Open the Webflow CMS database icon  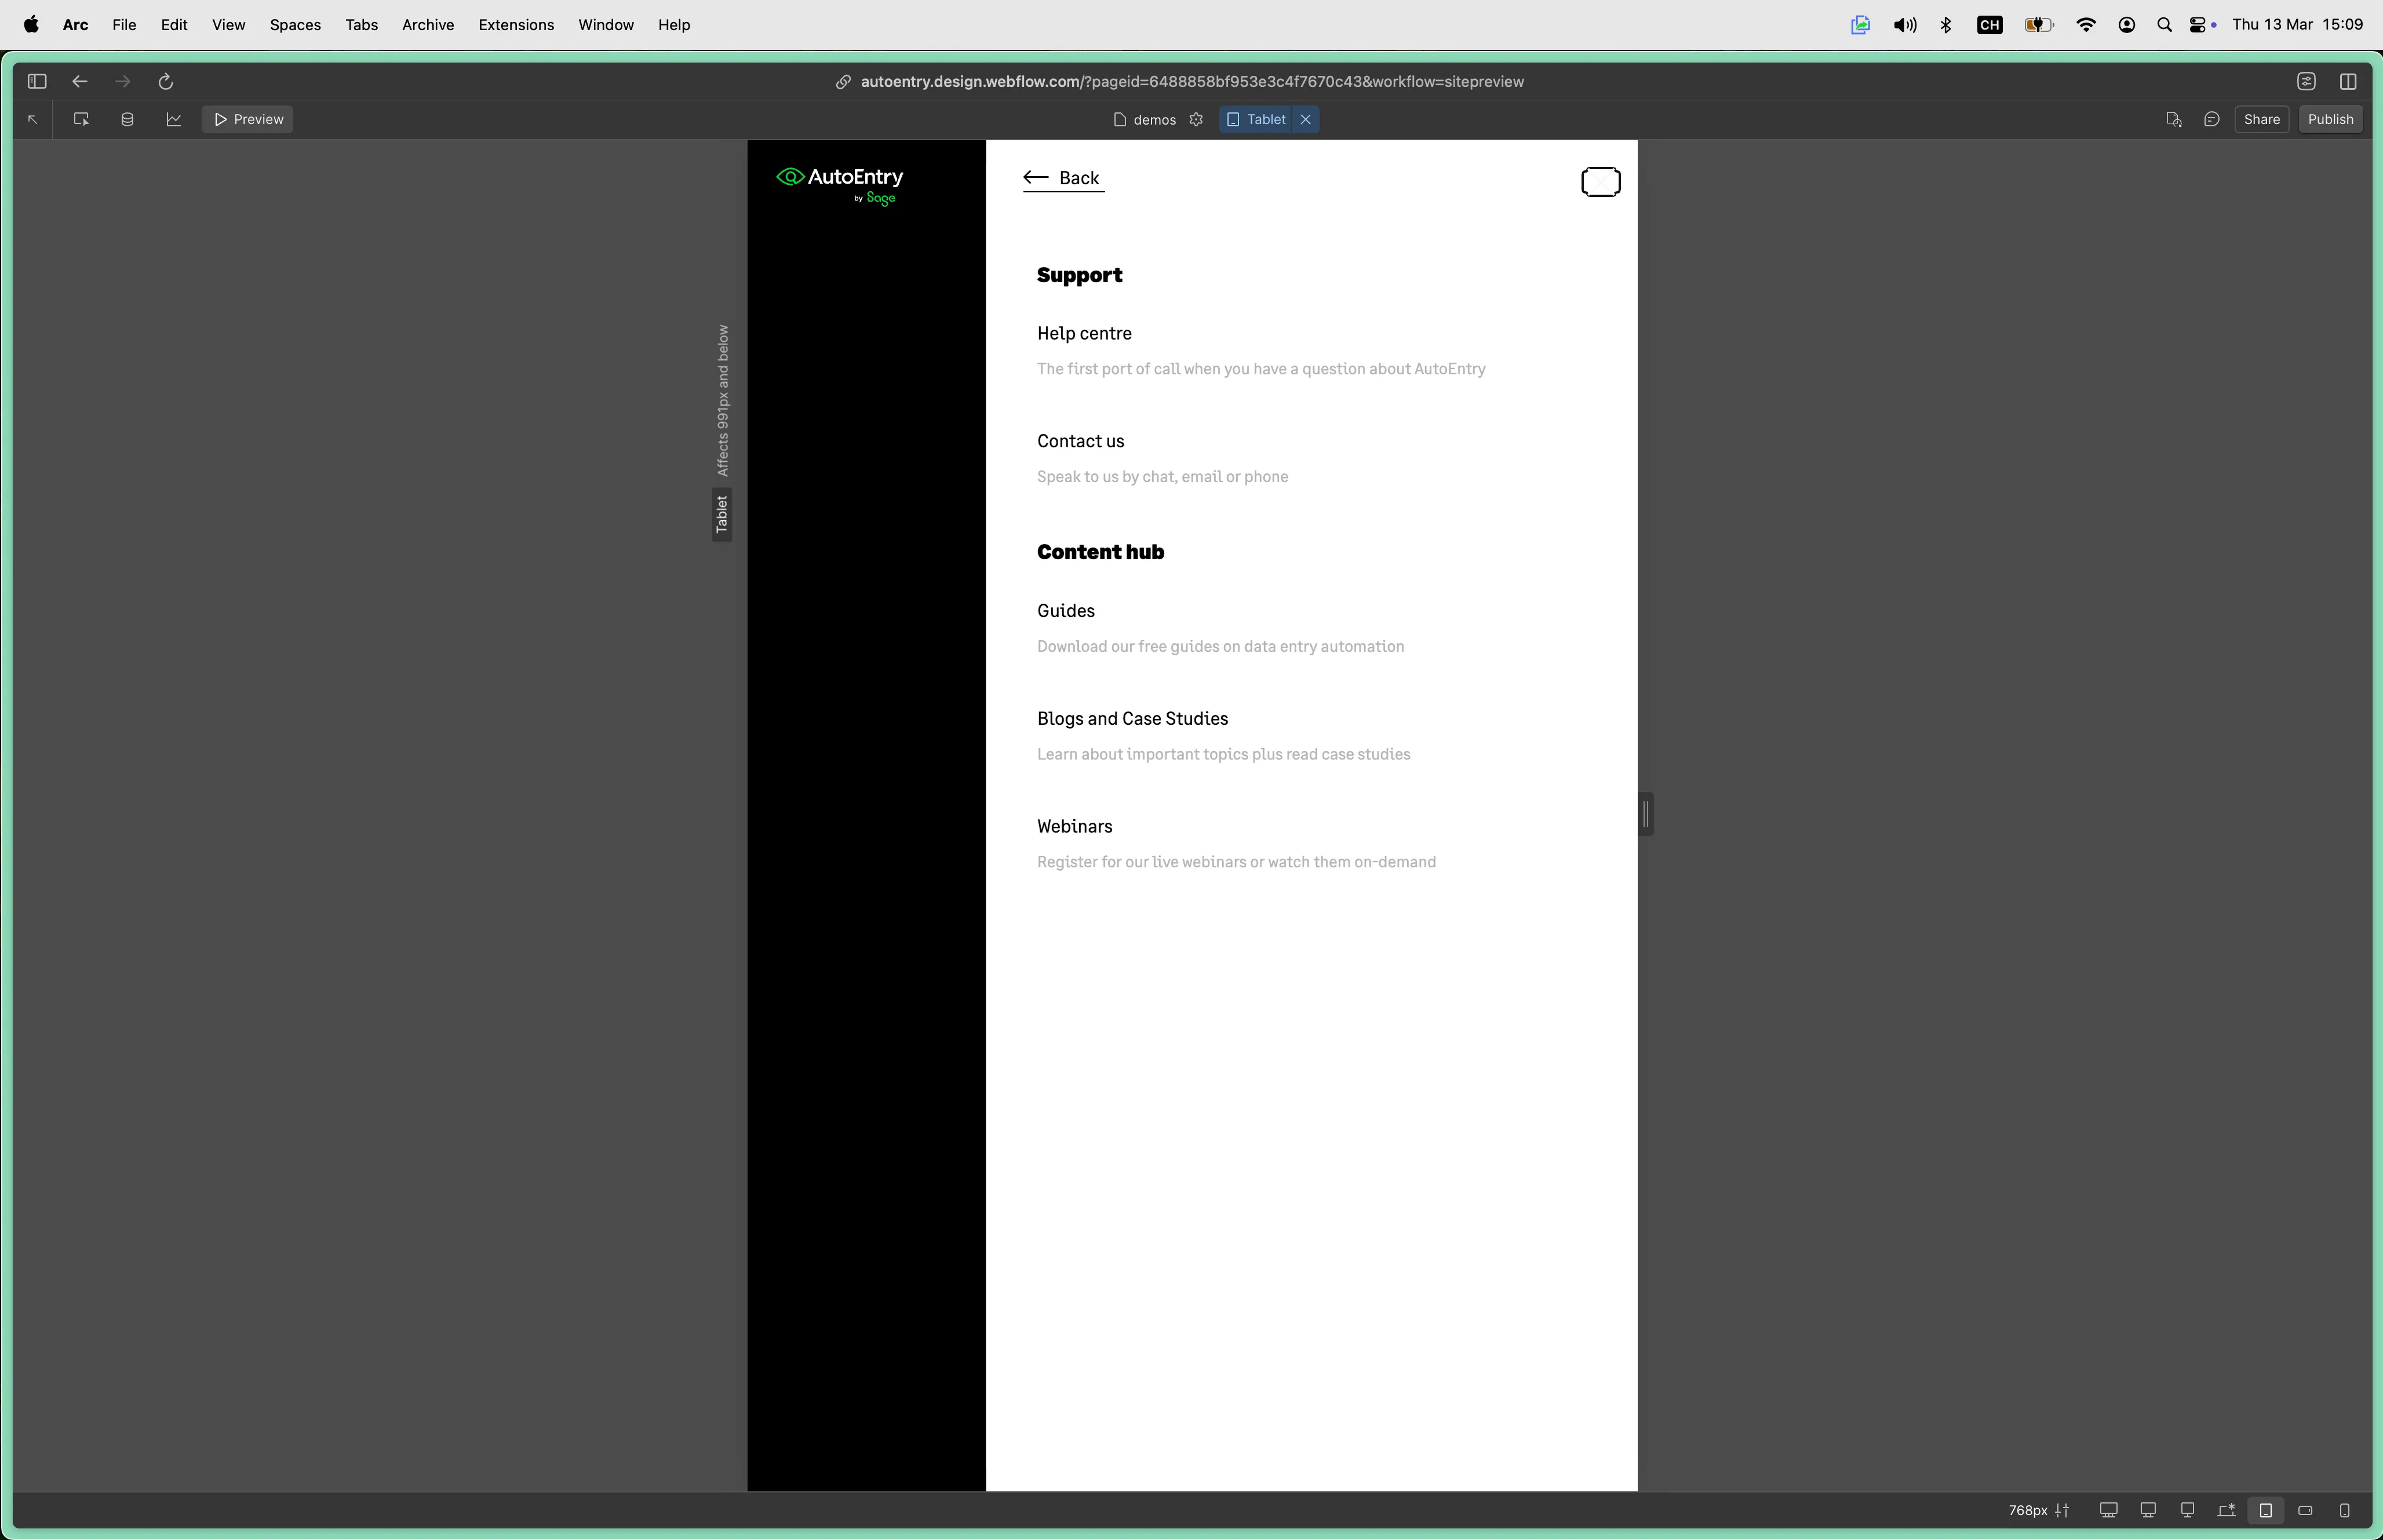click(127, 119)
